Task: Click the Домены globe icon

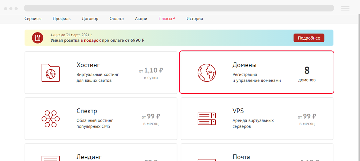Action: (x=207, y=73)
